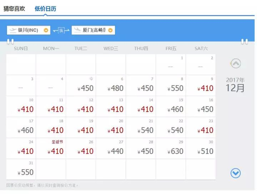Click the 银川(INC) departure city field

[28, 30]
